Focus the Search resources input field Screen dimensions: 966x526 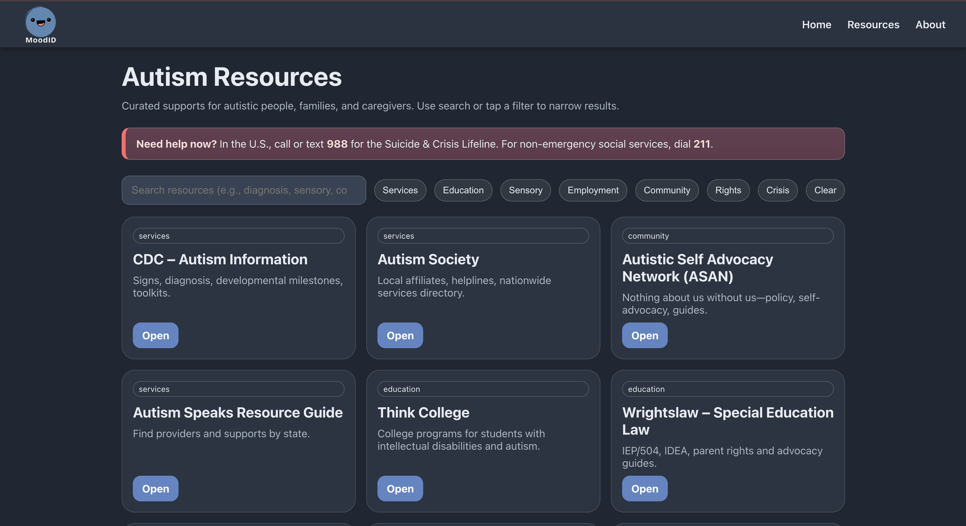click(243, 190)
